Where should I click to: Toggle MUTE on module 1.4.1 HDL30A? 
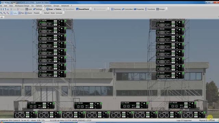point(44,106)
